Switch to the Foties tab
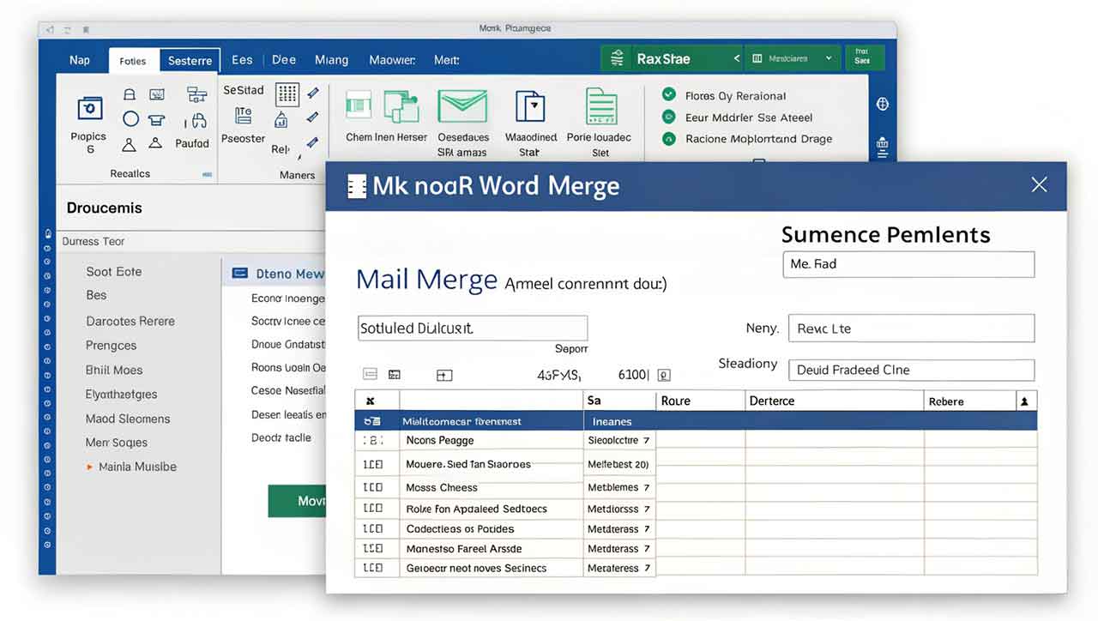 [133, 61]
